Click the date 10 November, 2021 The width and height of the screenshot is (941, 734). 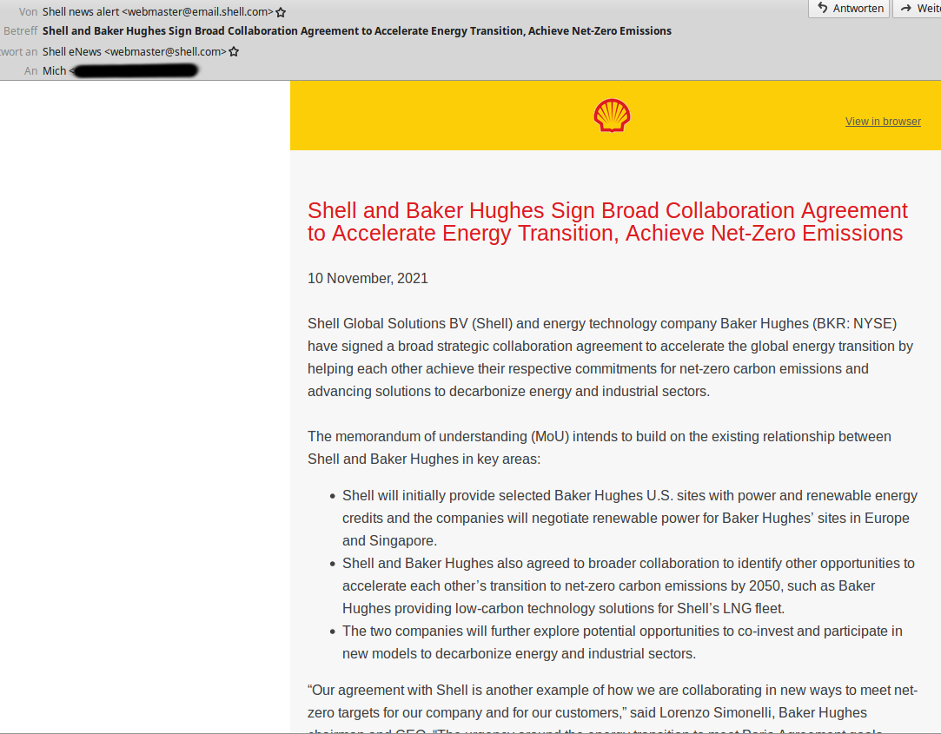[368, 279]
